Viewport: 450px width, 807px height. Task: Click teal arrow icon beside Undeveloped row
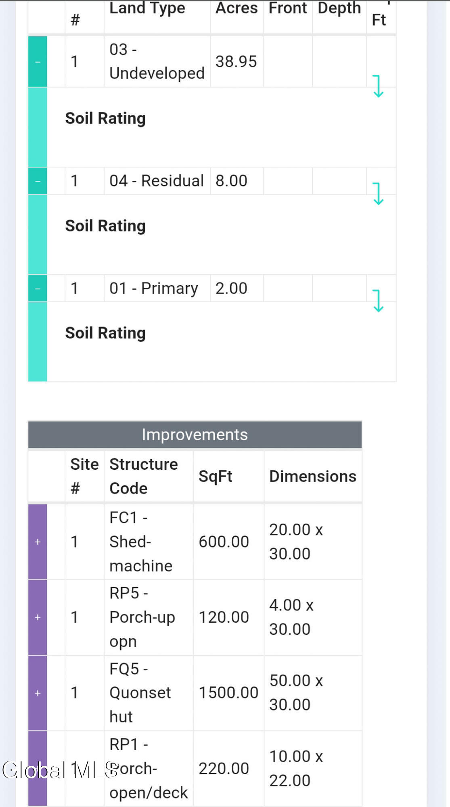(378, 86)
